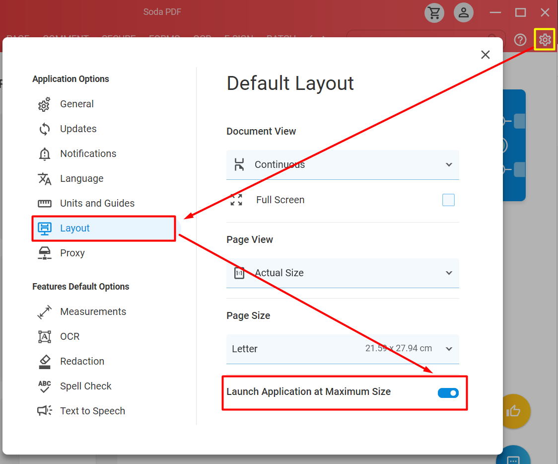Click the Language translation icon
This screenshot has width=558, height=464.
[x=44, y=178]
